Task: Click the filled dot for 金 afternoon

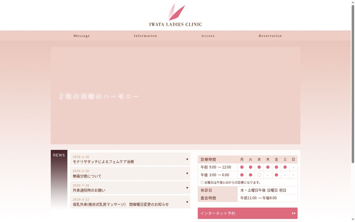Action: (x=277, y=175)
